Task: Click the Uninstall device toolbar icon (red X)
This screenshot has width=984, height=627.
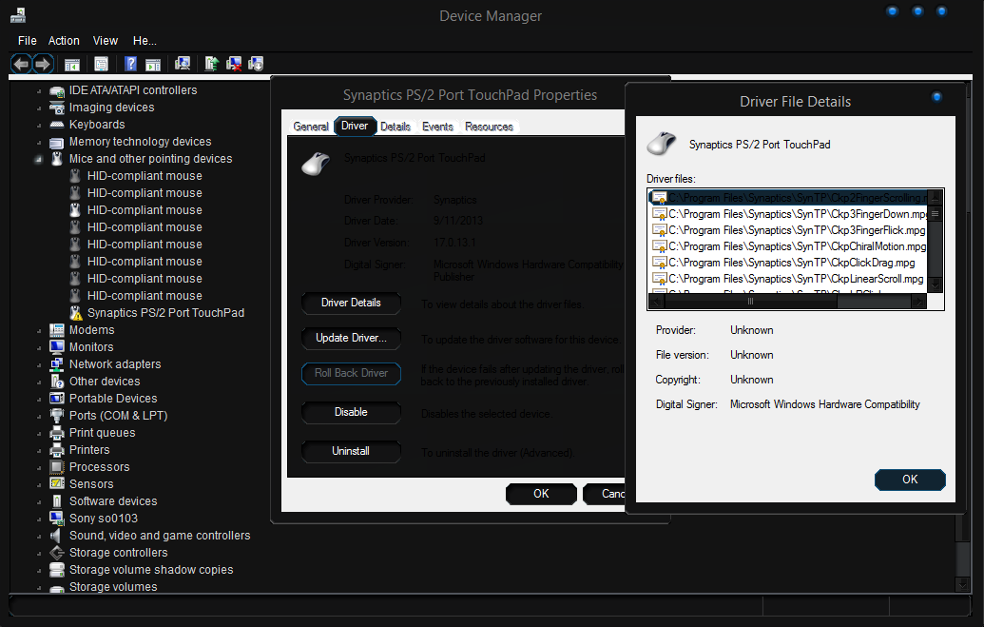Action: (x=234, y=64)
